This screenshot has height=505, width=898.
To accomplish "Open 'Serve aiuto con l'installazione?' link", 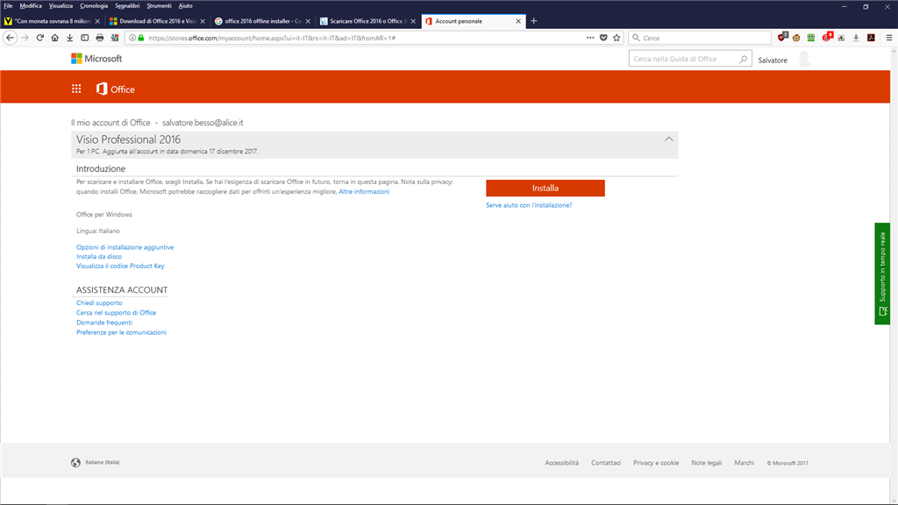I will point(529,205).
